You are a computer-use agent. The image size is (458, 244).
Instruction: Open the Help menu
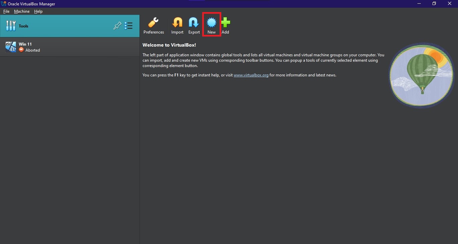click(x=38, y=11)
